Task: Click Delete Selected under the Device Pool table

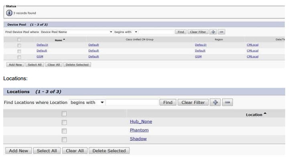Action: pyautogui.click(x=77, y=65)
